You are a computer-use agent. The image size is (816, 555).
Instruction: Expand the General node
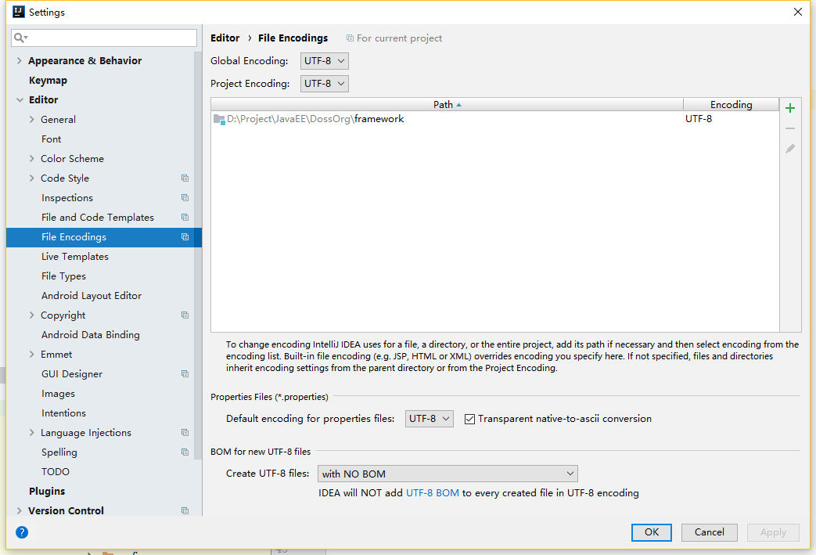(x=32, y=119)
